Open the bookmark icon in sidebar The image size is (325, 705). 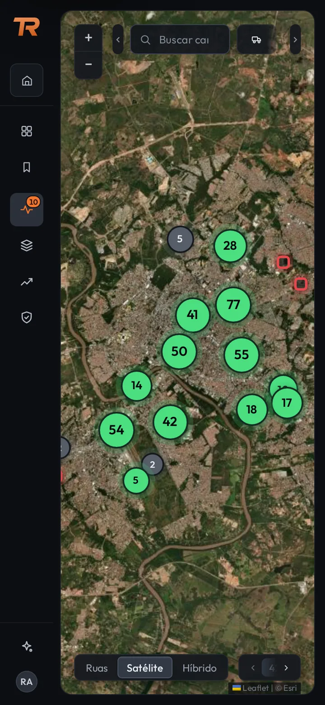point(27,167)
